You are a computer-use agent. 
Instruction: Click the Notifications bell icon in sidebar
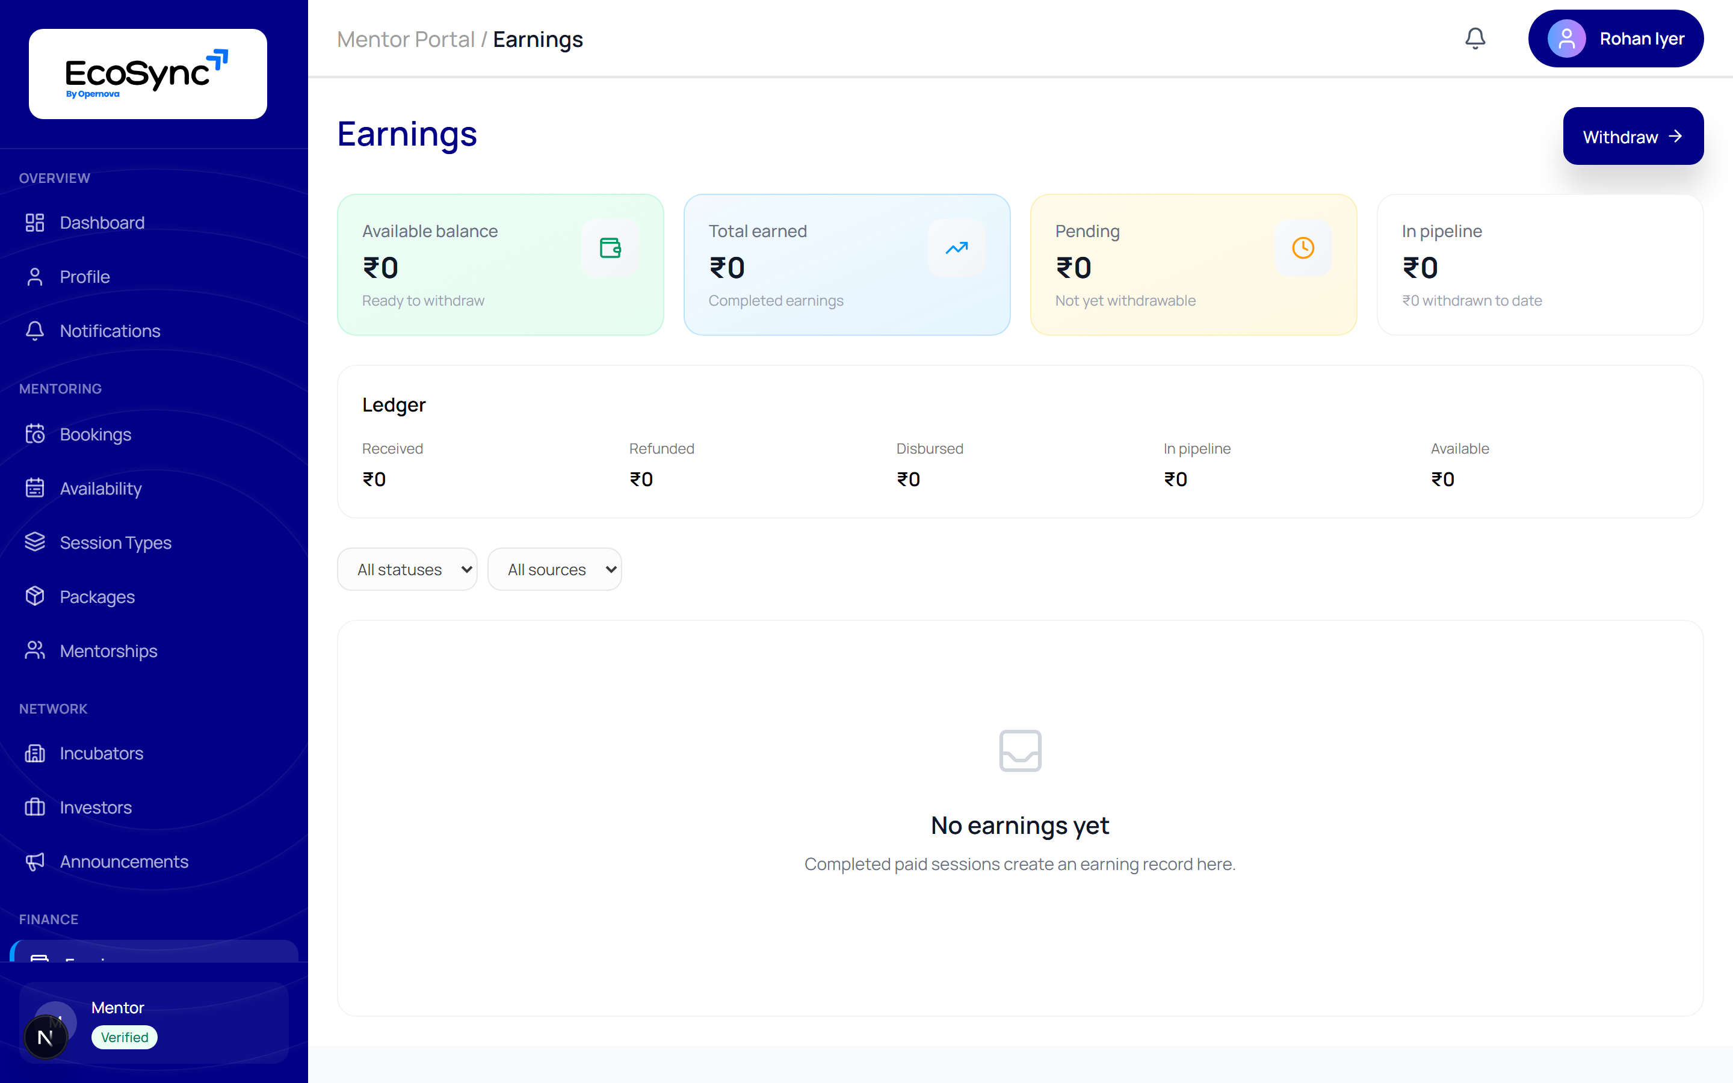35,331
